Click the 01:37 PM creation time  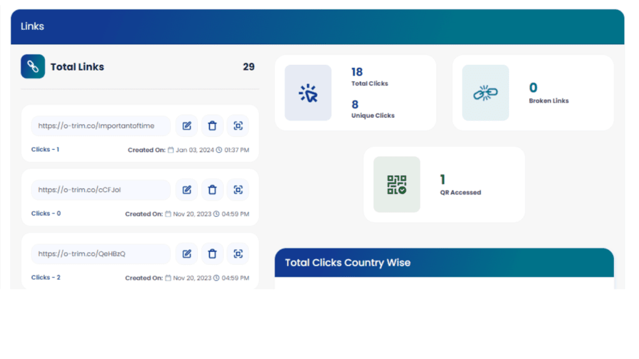237,150
